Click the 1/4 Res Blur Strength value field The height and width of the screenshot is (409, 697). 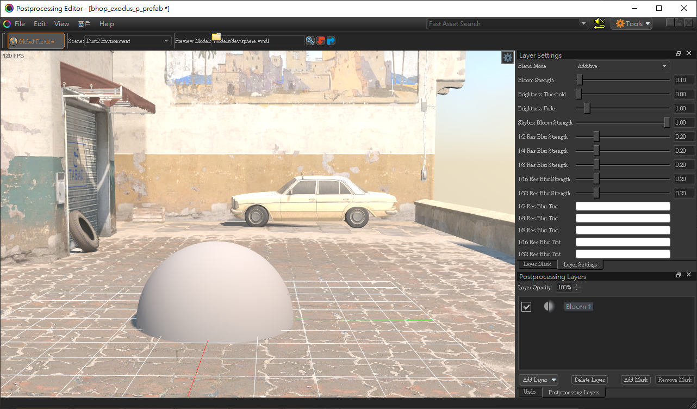click(684, 151)
